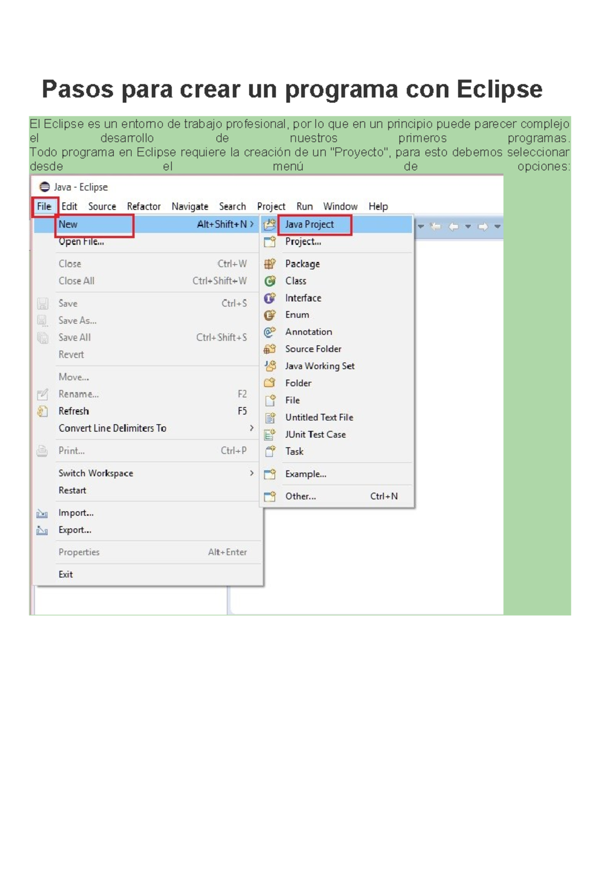Click the Save All icon in File menu
615x870 pixels.
pos(43,338)
